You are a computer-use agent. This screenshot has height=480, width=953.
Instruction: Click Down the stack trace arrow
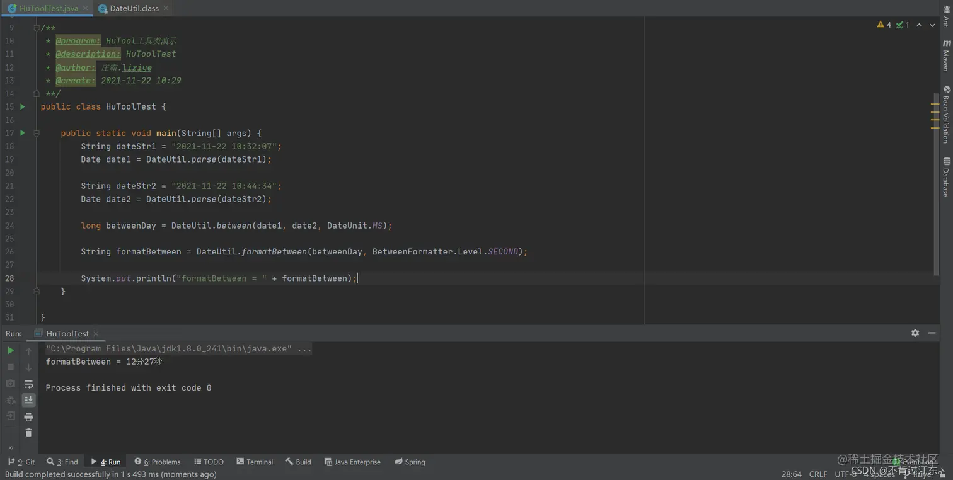coord(28,367)
